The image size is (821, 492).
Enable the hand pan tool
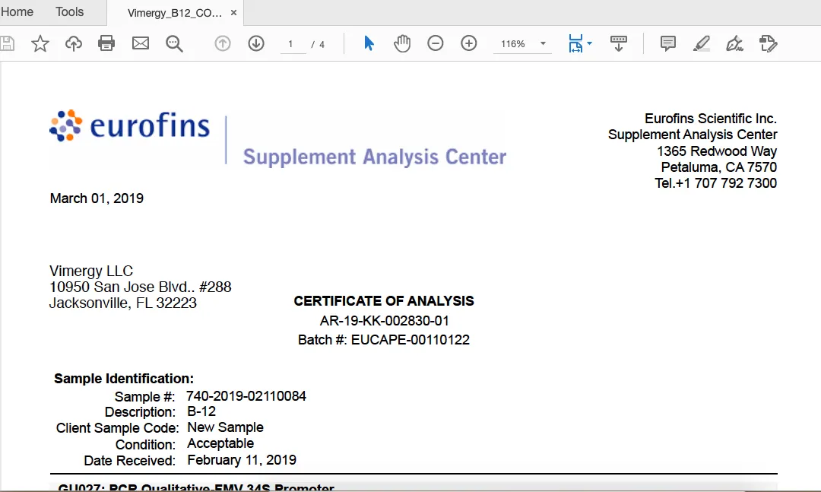coord(402,44)
